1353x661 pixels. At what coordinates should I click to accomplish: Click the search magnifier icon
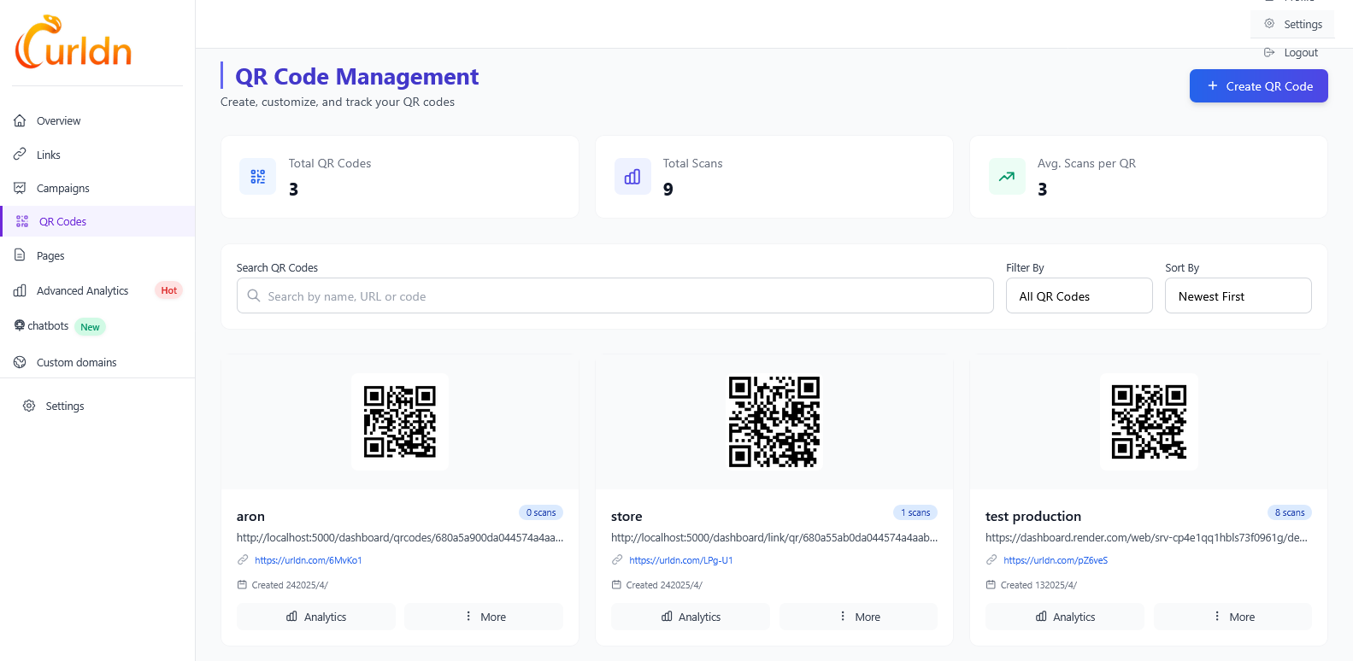254,295
